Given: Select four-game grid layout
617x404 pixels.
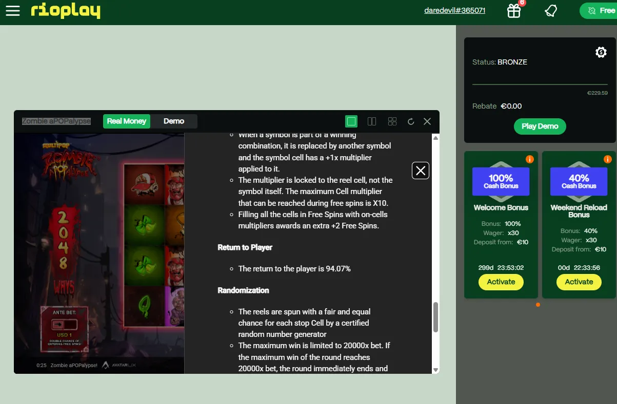Looking at the screenshot, I should pos(392,121).
